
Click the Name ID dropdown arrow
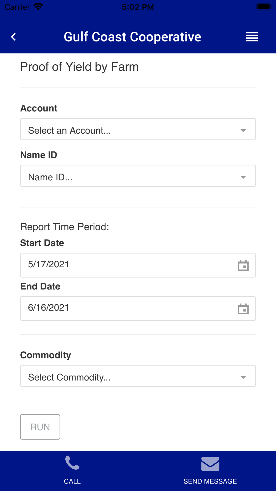[x=243, y=177]
